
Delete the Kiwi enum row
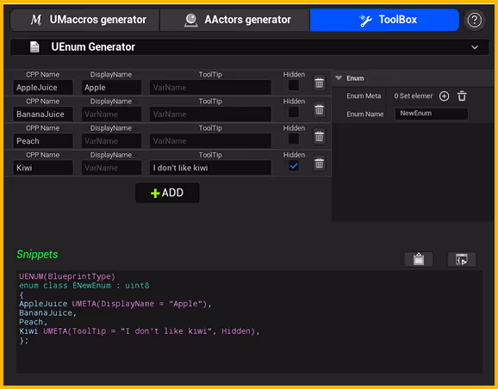(x=319, y=164)
